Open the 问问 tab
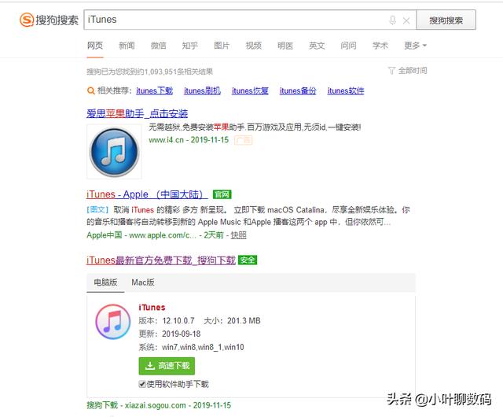The height and width of the screenshot is (417, 503). click(x=348, y=46)
